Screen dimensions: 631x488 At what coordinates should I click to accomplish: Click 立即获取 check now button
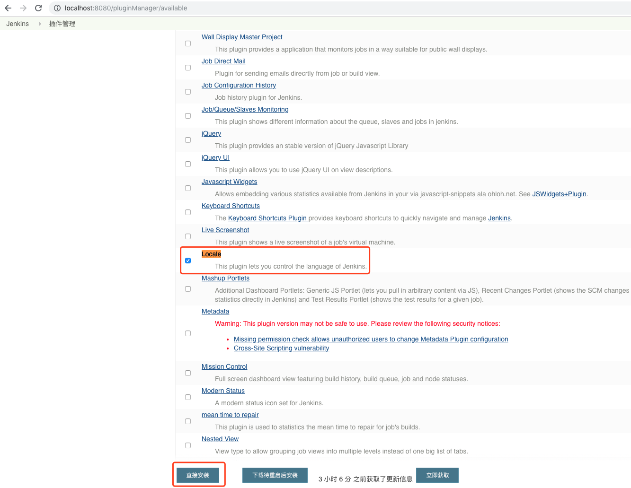click(x=437, y=475)
